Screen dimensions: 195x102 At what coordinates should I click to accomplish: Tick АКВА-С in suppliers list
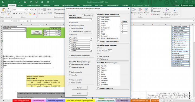(70, 38)
